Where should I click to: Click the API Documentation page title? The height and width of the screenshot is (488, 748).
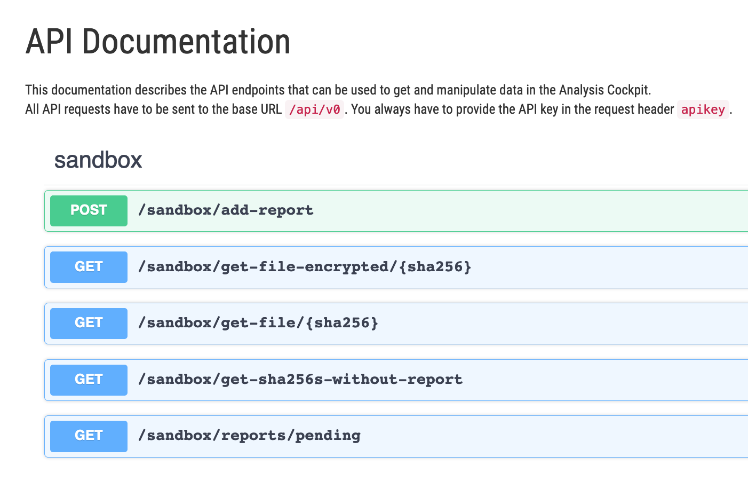tap(158, 42)
